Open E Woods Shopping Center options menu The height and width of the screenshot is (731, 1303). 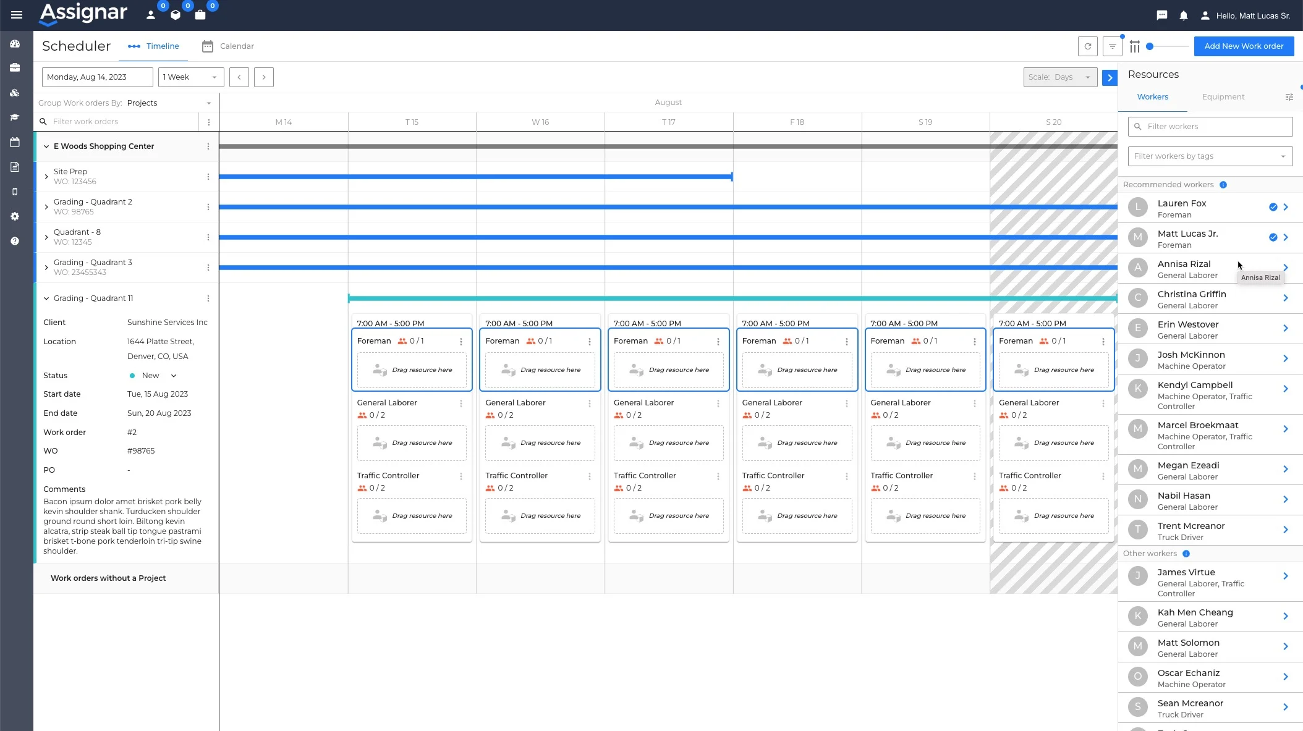(x=208, y=146)
